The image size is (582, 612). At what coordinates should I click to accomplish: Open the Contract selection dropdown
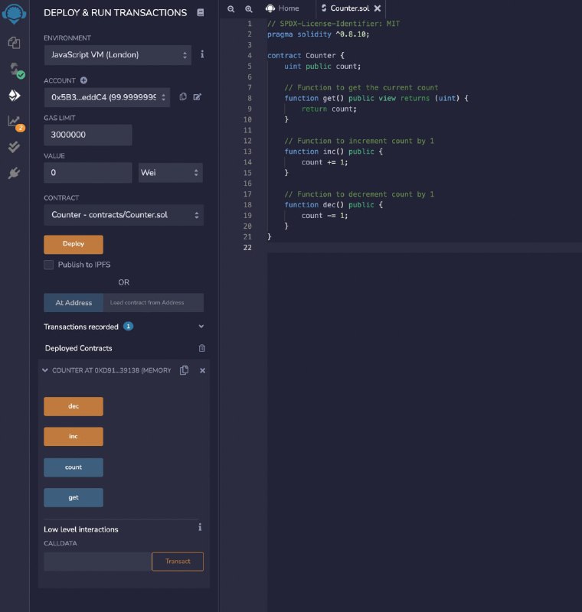pyautogui.click(x=123, y=215)
